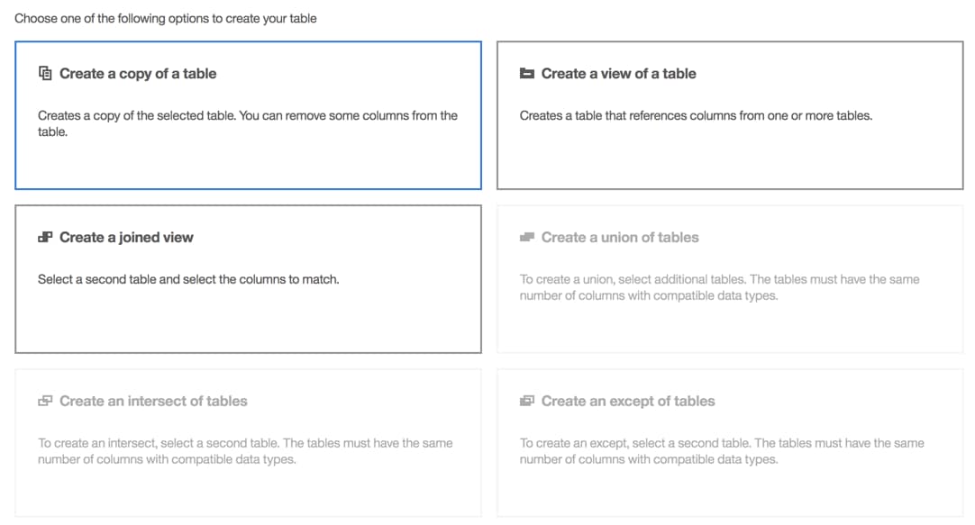Click the "Create an intersect of tables" title

[152, 401]
